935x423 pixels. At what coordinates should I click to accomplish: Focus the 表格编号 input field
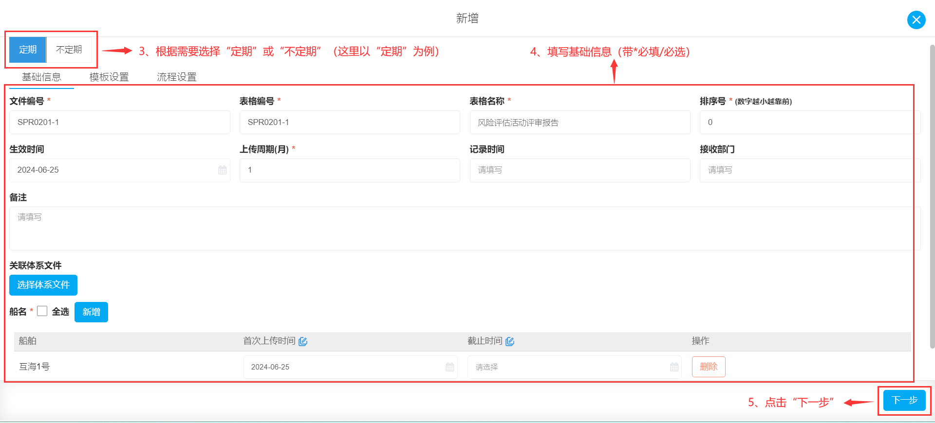click(x=350, y=122)
